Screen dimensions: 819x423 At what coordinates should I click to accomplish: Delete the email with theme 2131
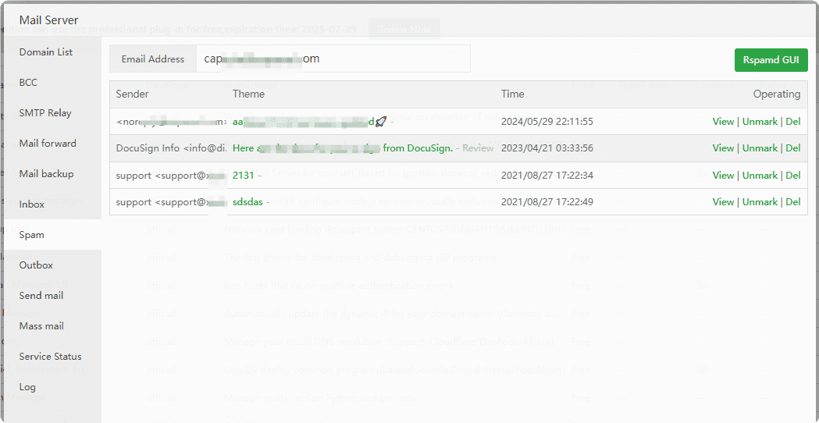pos(793,176)
